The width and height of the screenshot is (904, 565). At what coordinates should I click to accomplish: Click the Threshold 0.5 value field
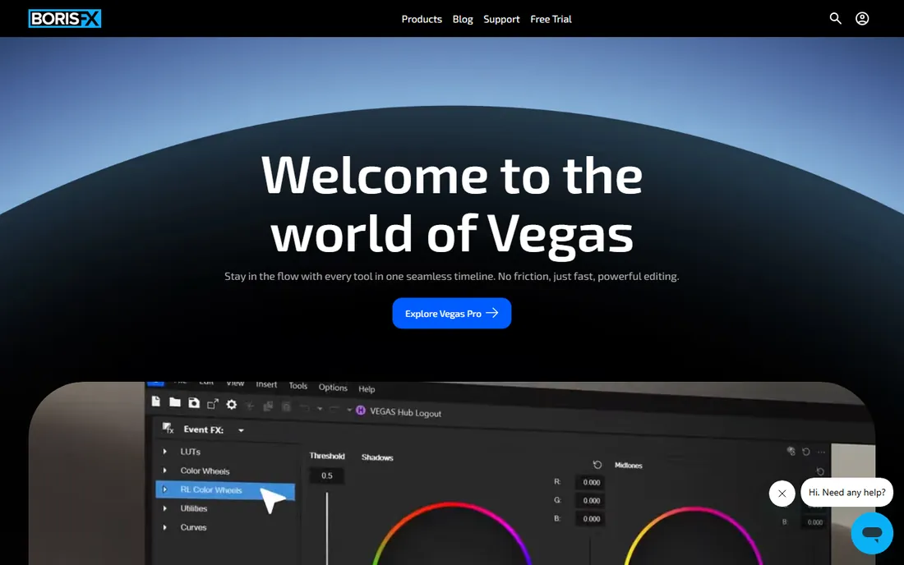327,475
